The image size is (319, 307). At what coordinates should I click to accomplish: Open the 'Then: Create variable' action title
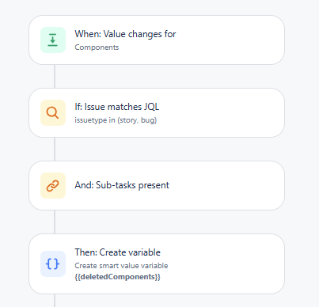[117, 252]
